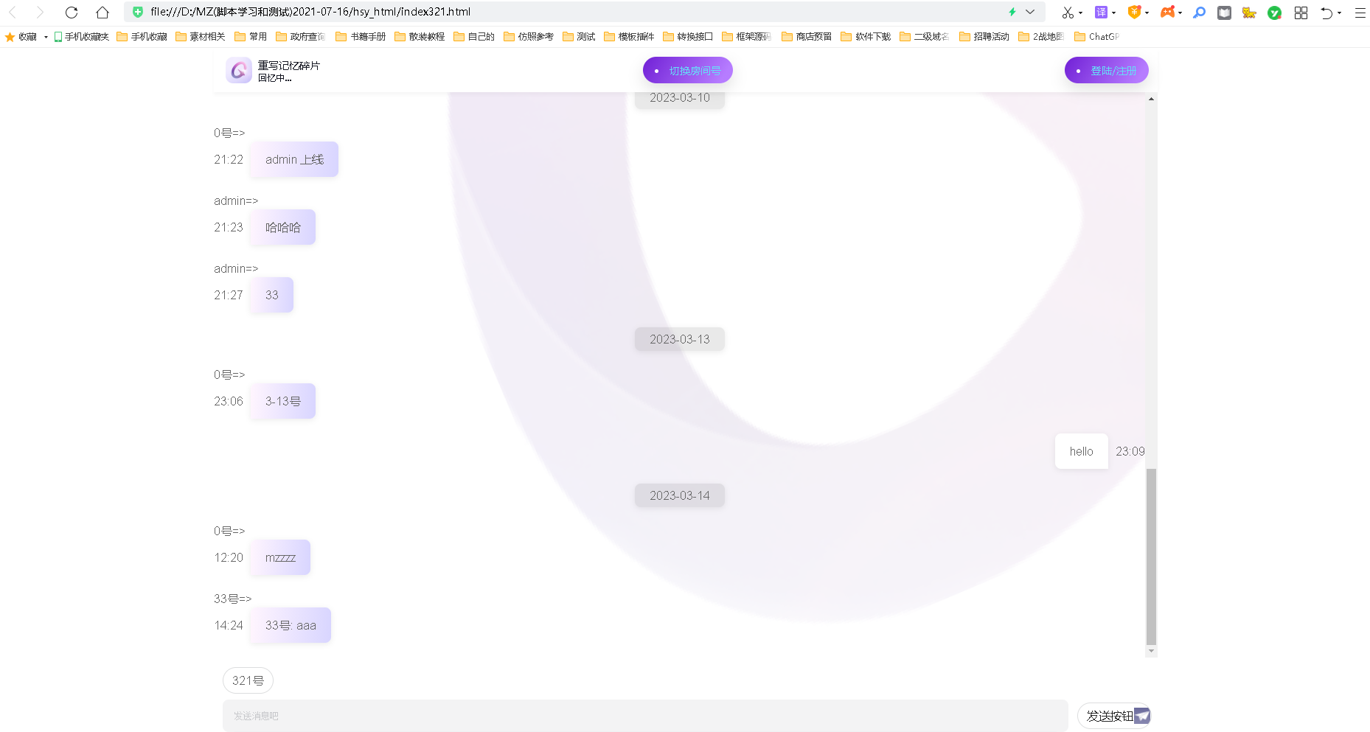Open the blue key password extension
This screenshot has width=1370, height=732.
[1200, 13]
